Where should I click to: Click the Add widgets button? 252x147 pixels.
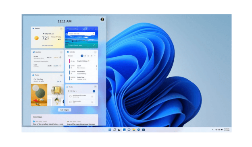pos(65,110)
